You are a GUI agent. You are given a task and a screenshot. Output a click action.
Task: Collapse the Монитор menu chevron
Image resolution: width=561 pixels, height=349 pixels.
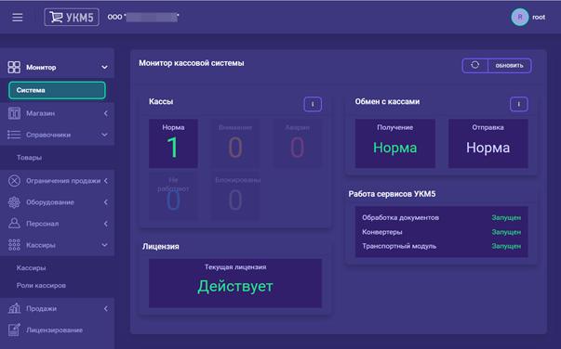(x=104, y=67)
